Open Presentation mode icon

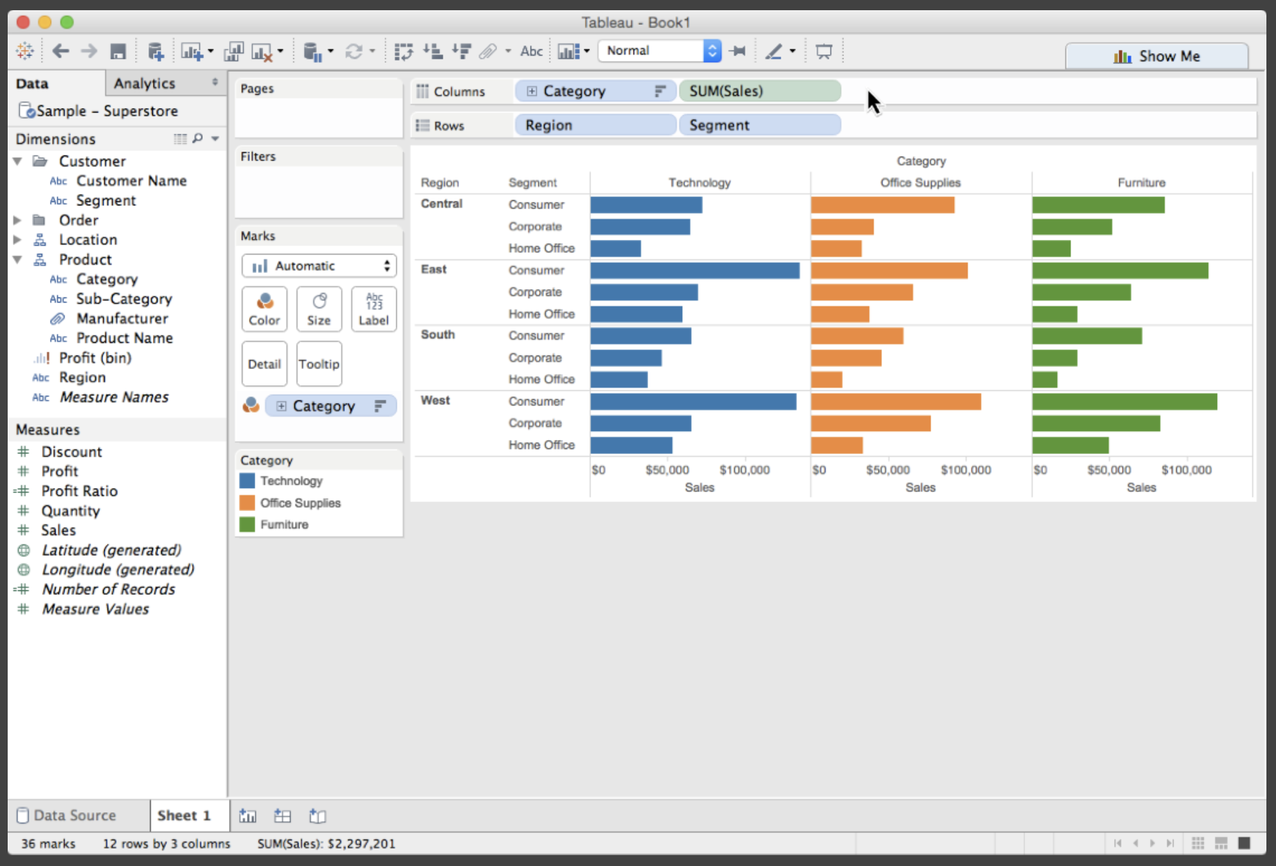coord(824,51)
